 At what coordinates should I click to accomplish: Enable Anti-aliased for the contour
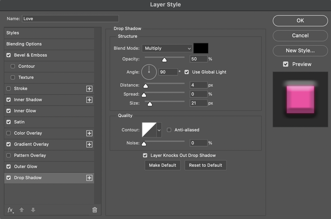tap(169, 130)
